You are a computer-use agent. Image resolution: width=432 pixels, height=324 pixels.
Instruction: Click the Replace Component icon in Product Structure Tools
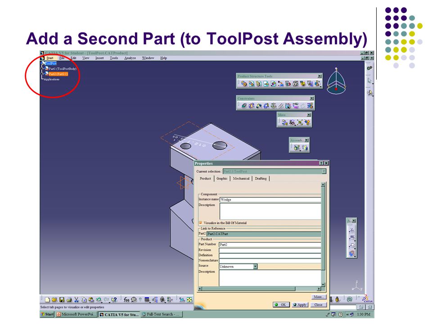click(273, 84)
